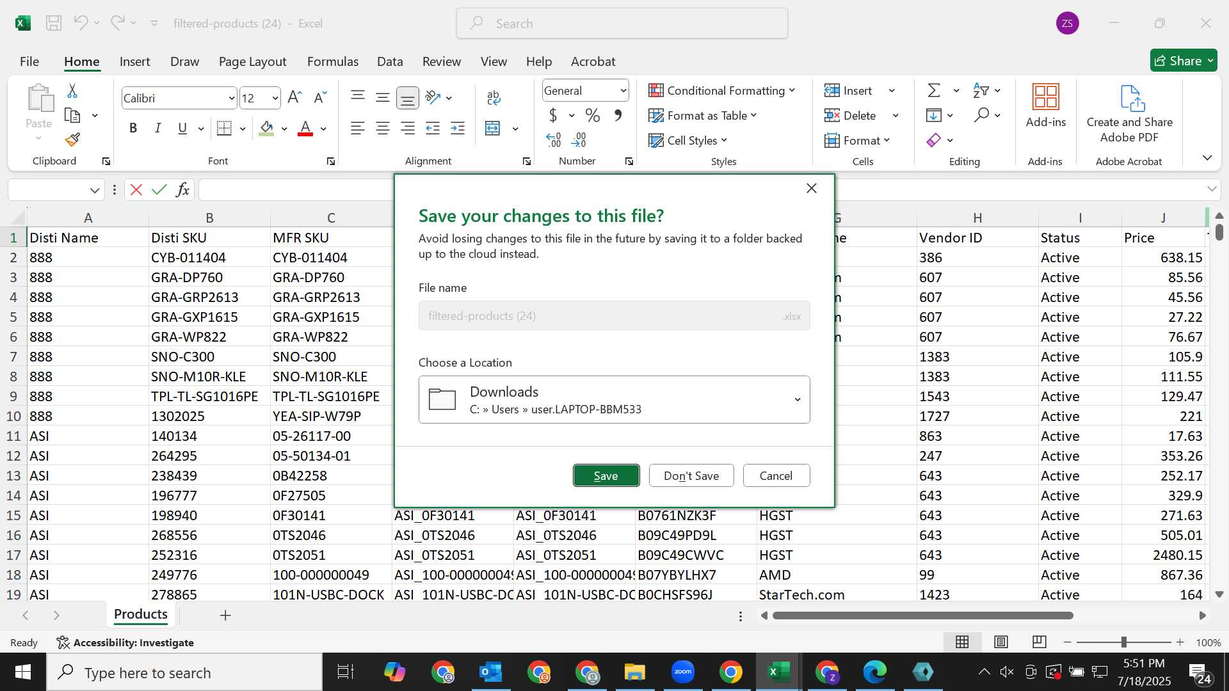Switch to the Data tab
1229x691 pixels.
click(390, 61)
